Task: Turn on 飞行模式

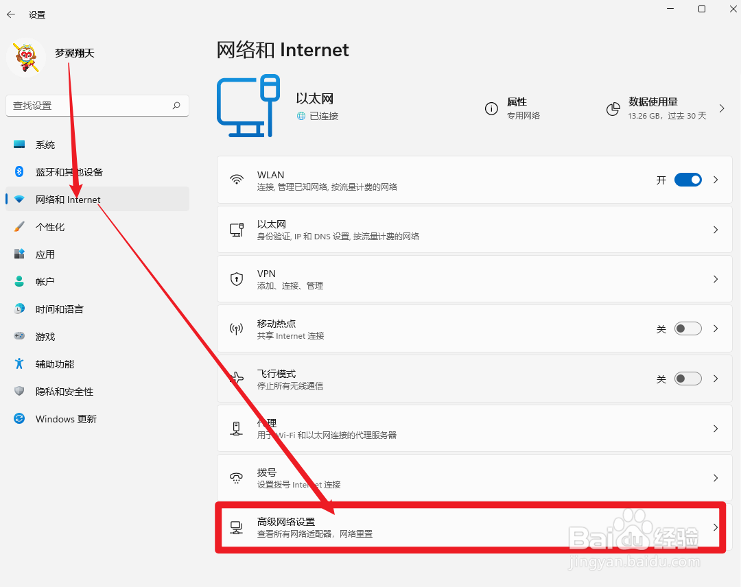Action: (687, 378)
